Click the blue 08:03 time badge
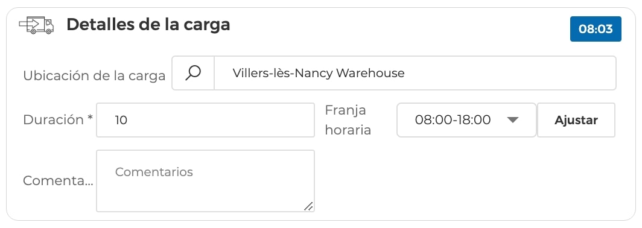 tap(596, 29)
